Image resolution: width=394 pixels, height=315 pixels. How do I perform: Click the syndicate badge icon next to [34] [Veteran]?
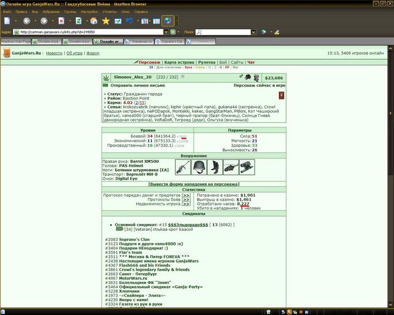tap(119, 229)
